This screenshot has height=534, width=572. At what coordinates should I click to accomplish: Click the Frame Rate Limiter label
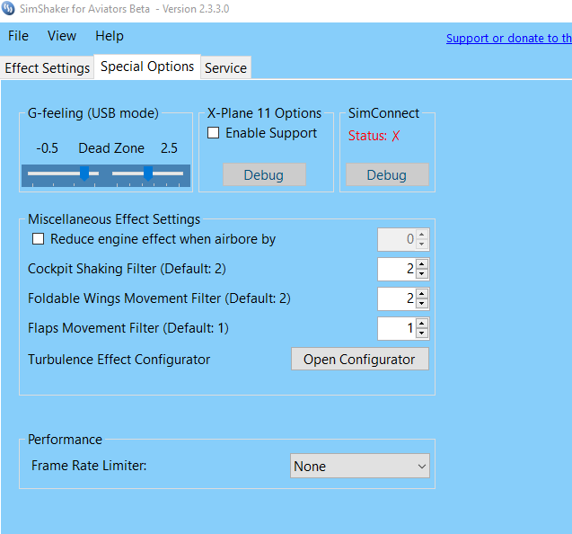point(89,466)
